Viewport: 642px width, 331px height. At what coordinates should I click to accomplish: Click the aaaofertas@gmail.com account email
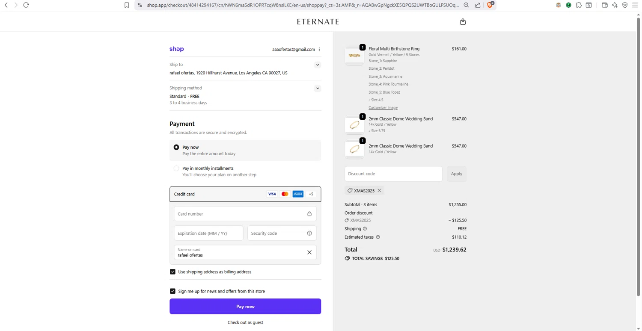tap(293, 50)
